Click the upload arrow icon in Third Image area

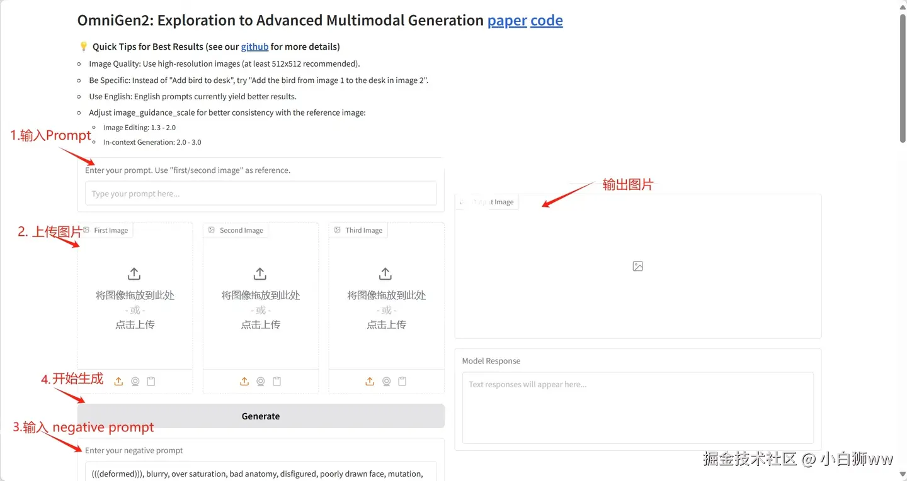(385, 274)
